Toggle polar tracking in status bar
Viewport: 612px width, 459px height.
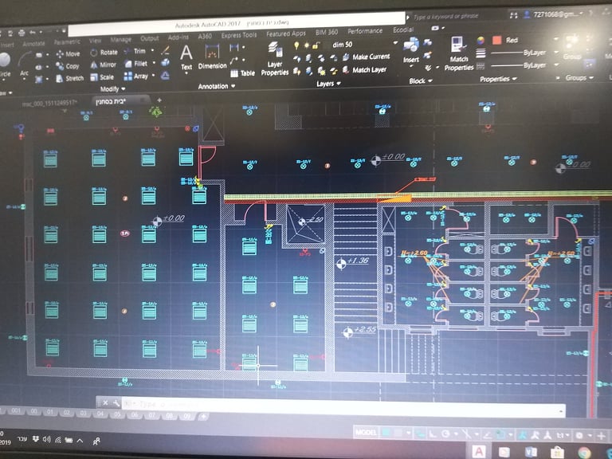pyautogui.click(x=445, y=433)
